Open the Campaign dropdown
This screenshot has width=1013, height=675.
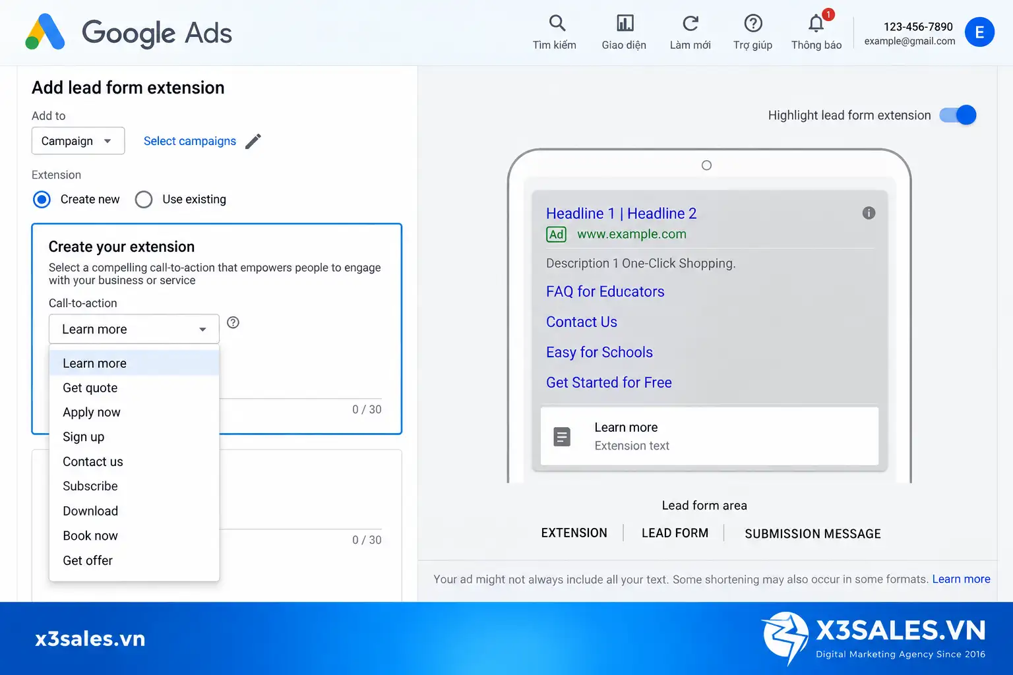(78, 141)
